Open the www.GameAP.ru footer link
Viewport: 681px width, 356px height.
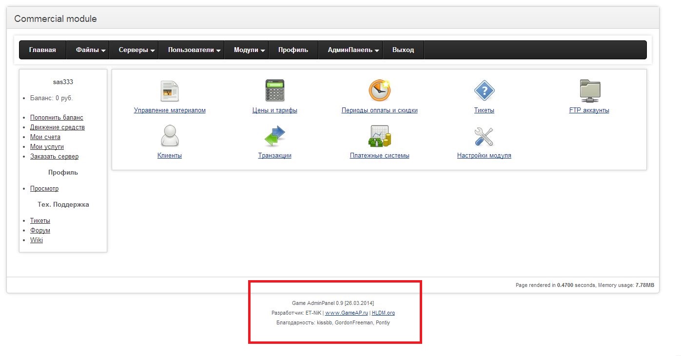point(346,313)
